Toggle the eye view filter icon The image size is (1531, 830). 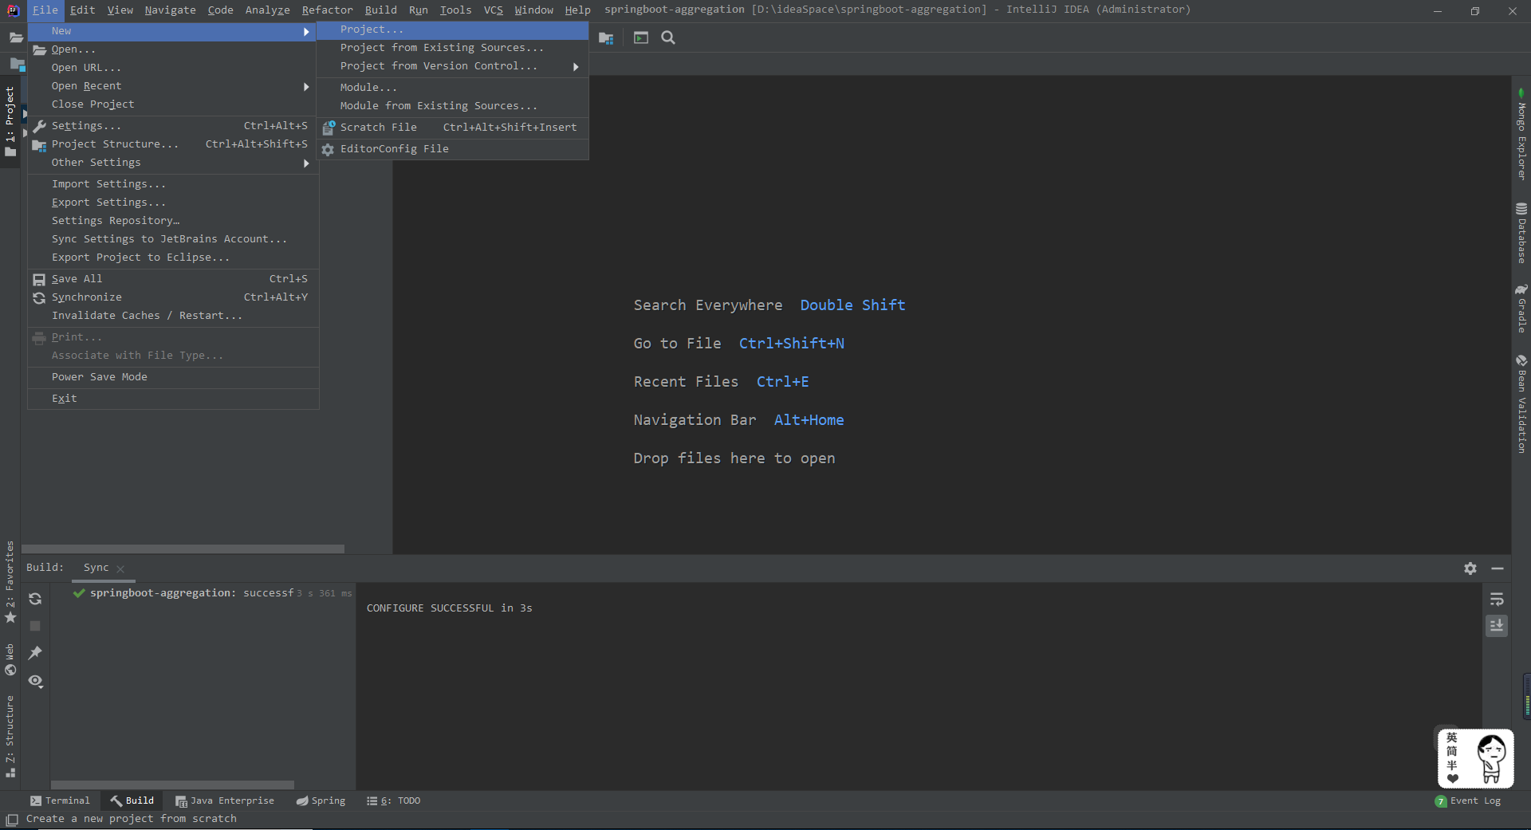(x=35, y=681)
